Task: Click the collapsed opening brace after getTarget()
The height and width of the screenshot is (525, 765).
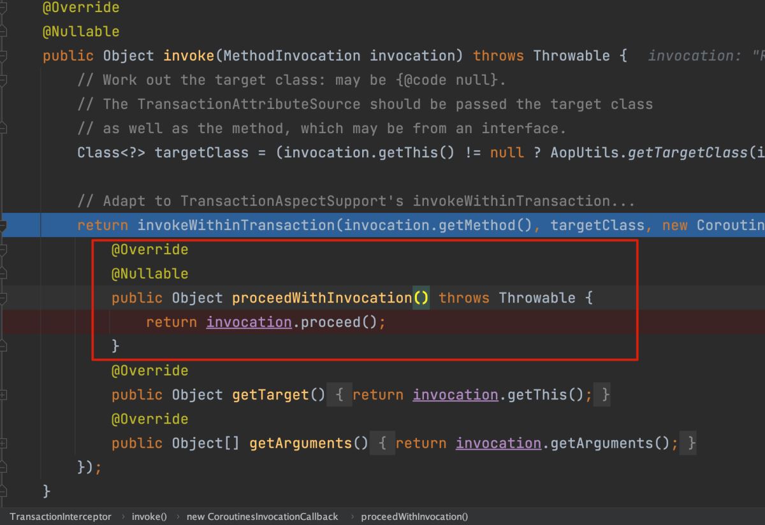Action: click(x=340, y=395)
